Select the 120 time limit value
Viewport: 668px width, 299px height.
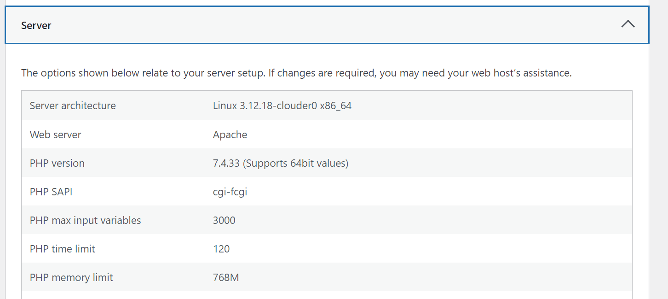click(221, 249)
